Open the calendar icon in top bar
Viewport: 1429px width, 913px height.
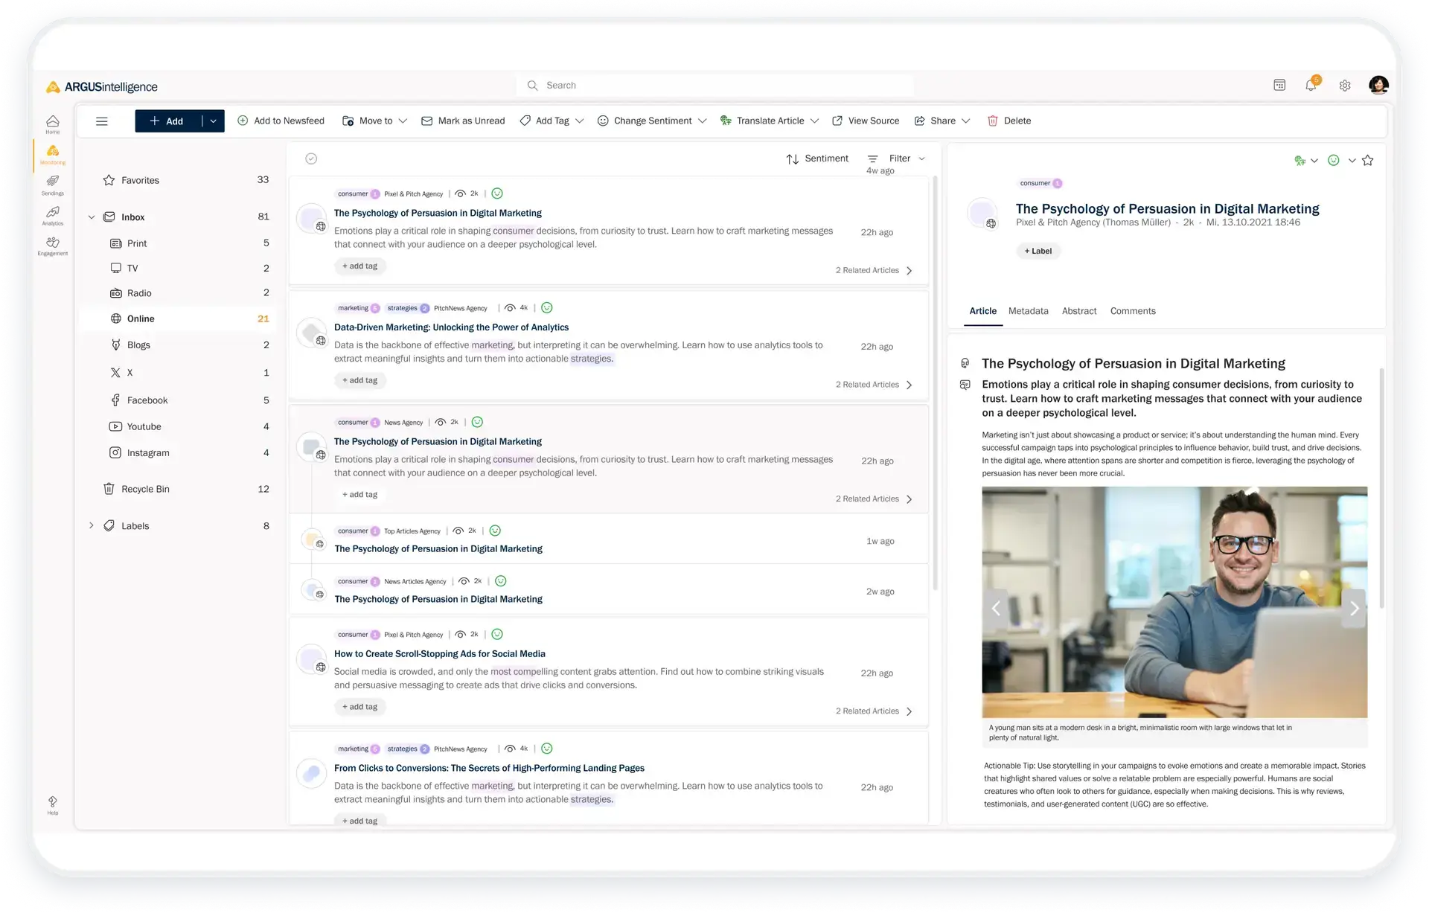(1279, 86)
